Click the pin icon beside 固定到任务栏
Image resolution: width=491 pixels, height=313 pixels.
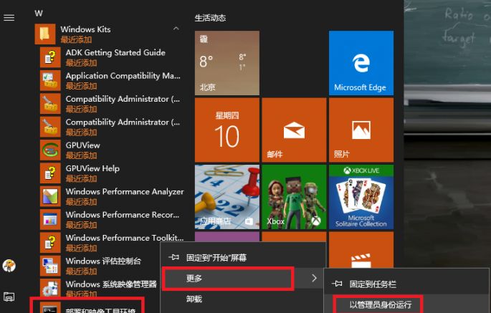point(337,284)
